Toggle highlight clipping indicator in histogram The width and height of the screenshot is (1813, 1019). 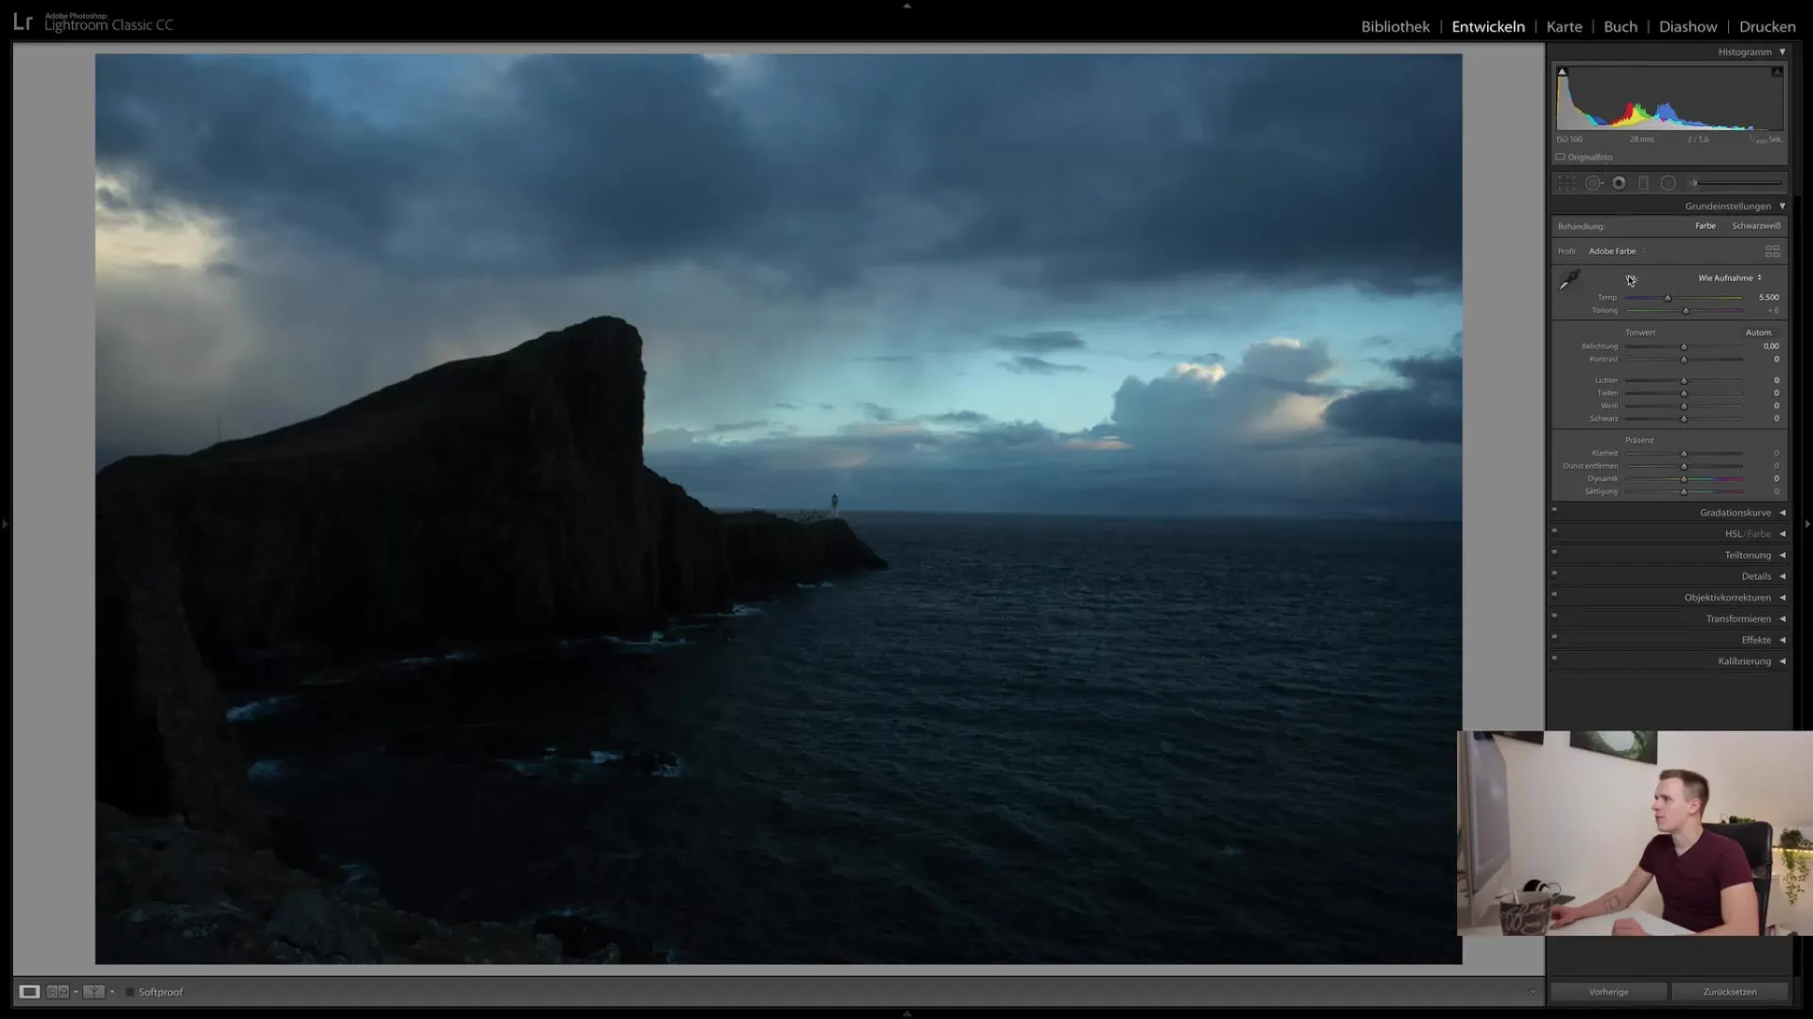[1776, 72]
